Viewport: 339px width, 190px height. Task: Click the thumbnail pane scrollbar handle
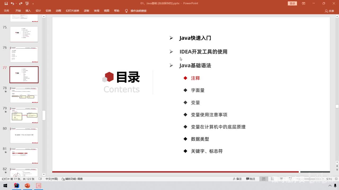[44, 115]
